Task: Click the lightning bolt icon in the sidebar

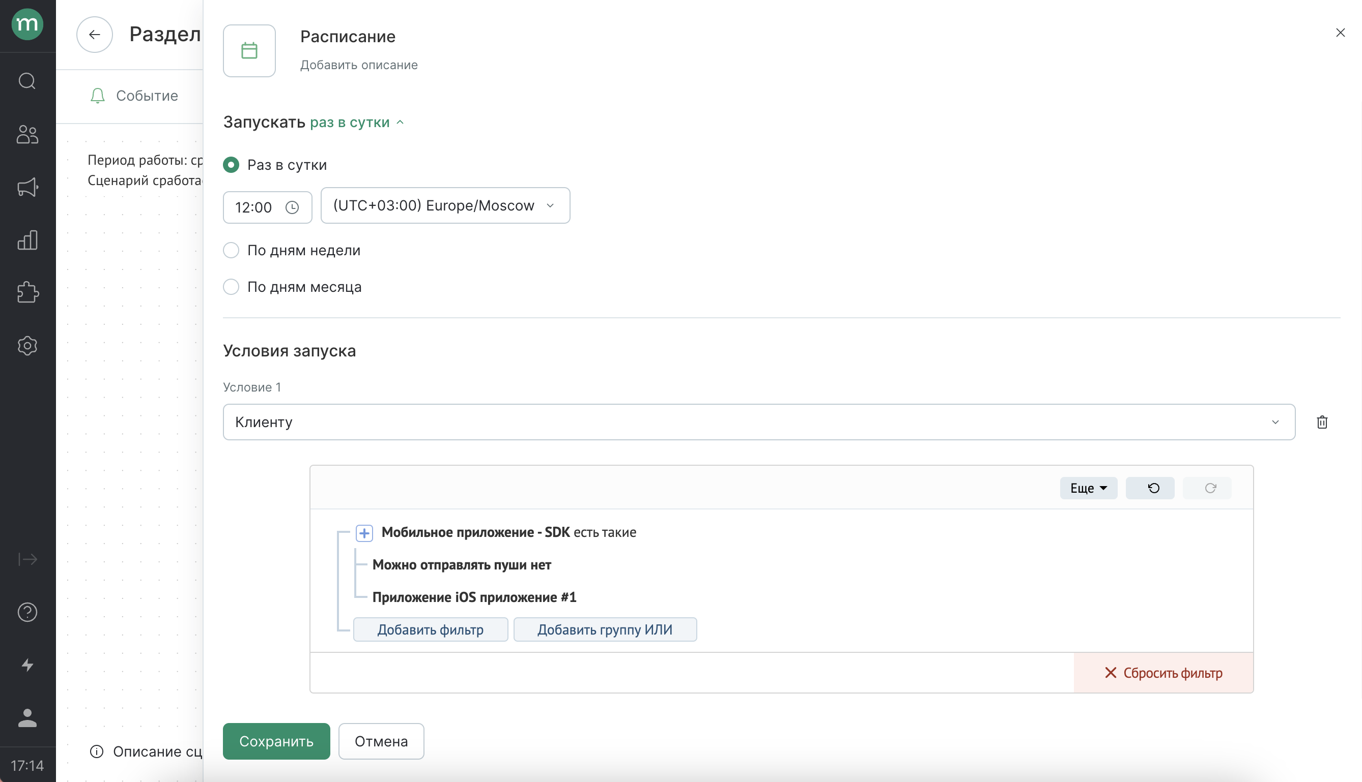Action: [27, 665]
